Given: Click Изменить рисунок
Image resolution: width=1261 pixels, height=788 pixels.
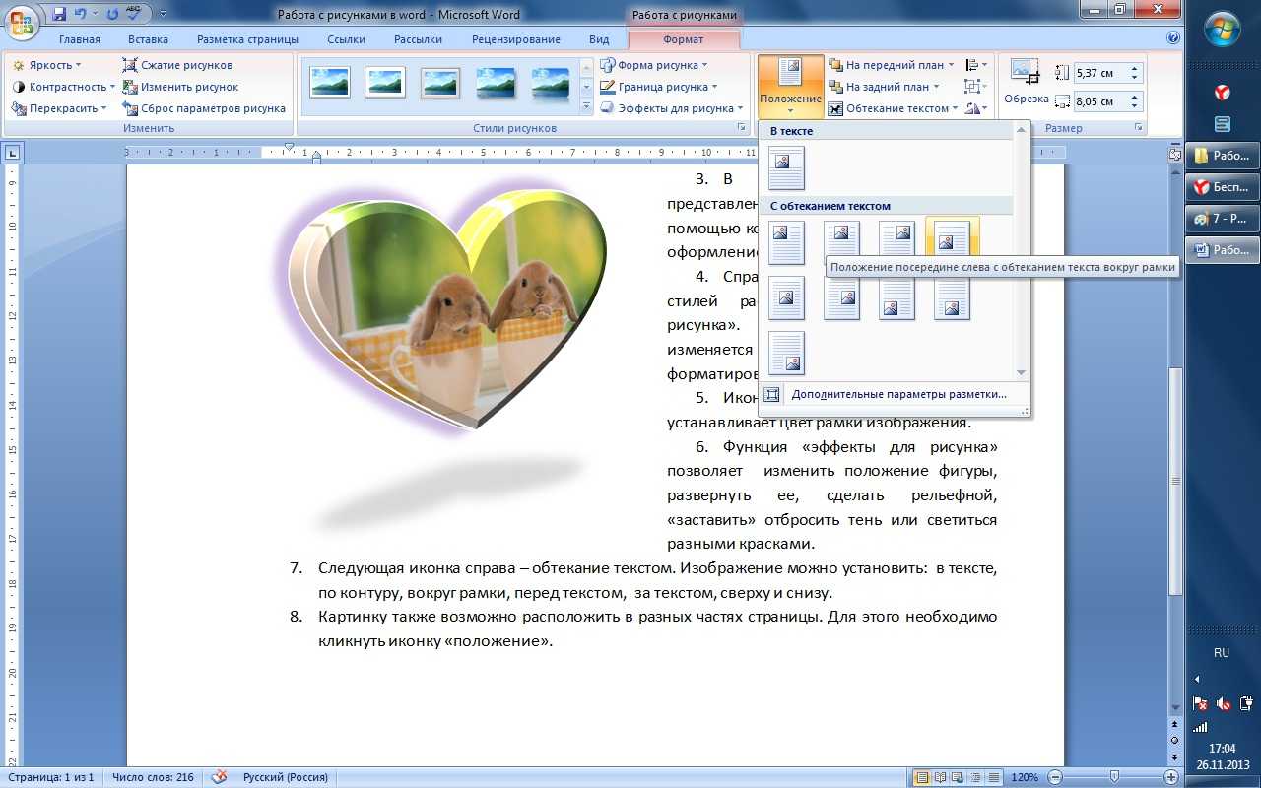Looking at the screenshot, I should click(180, 87).
